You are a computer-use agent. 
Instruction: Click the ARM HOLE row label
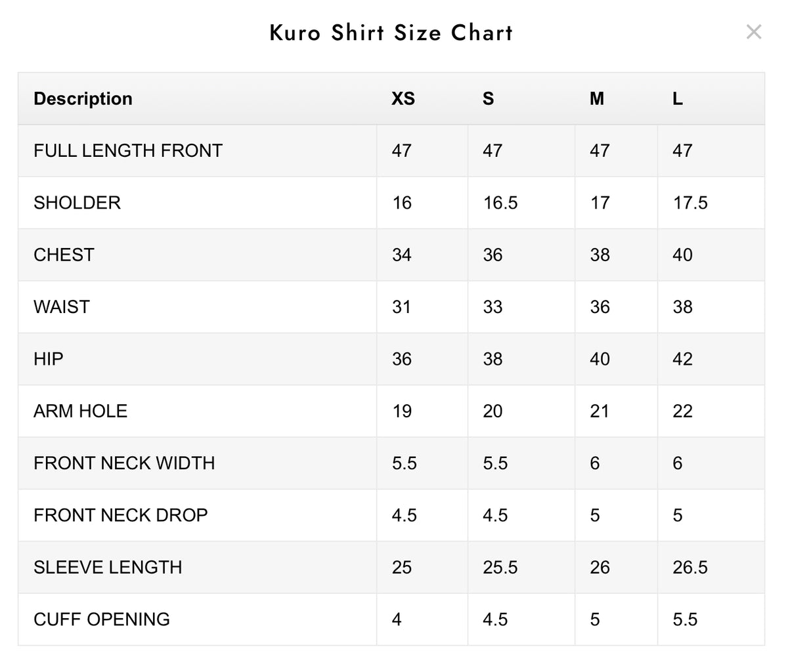81,411
